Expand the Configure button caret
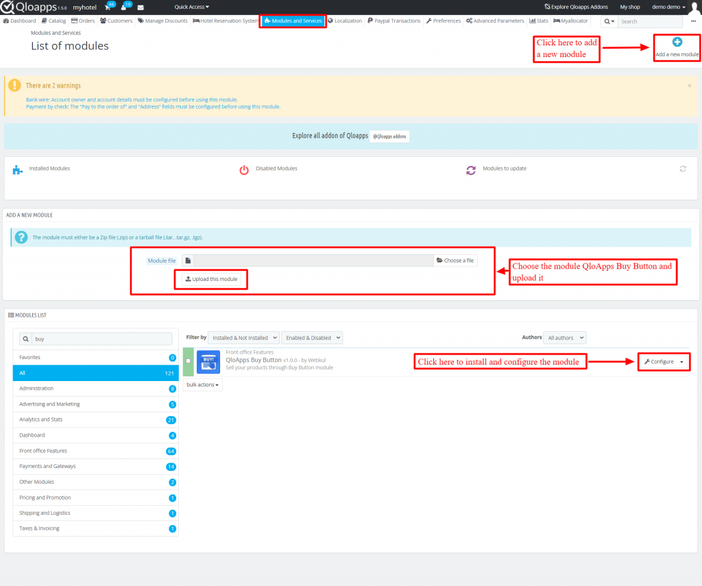This screenshot has width=702, height=586. pyautogui.click(x=682, y=362)
